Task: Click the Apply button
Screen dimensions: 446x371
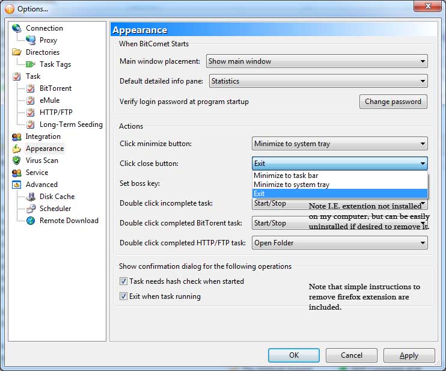Action: click(x=409, y=355)
